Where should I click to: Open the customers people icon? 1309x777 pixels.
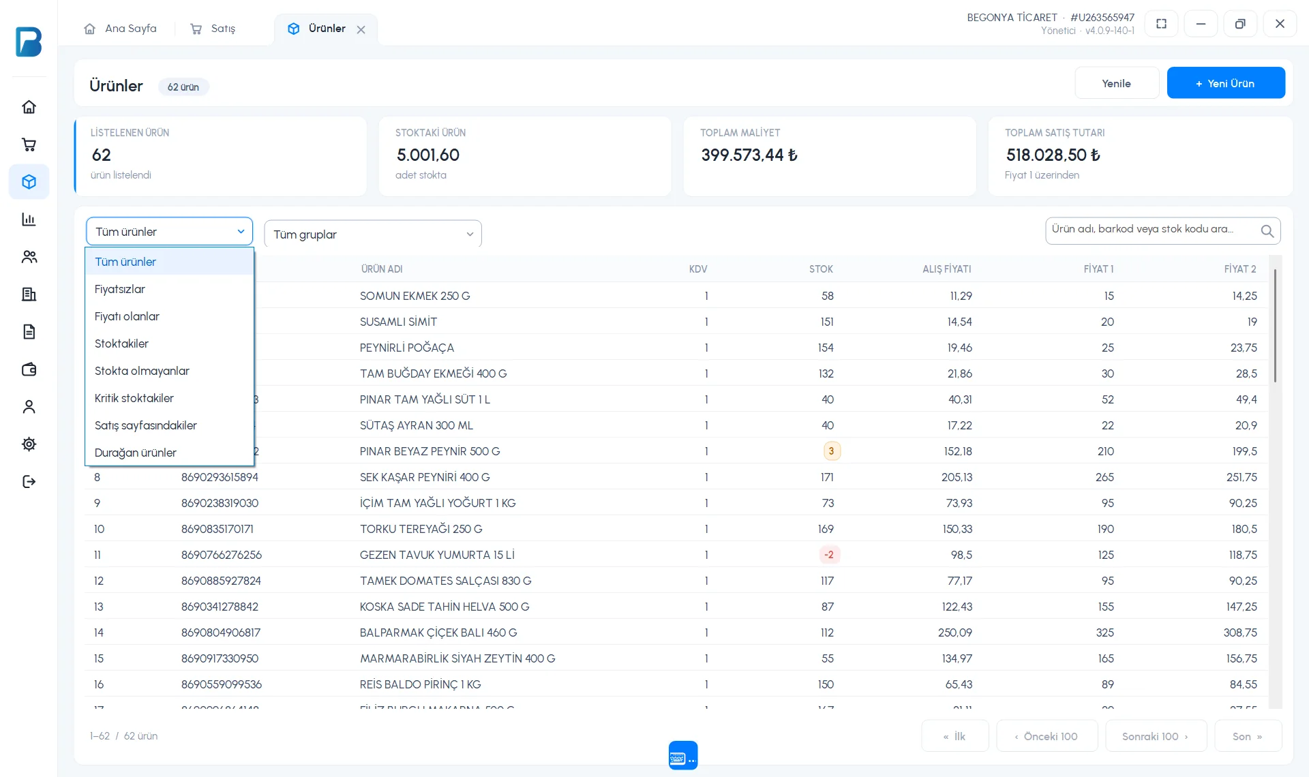[29, 257]
